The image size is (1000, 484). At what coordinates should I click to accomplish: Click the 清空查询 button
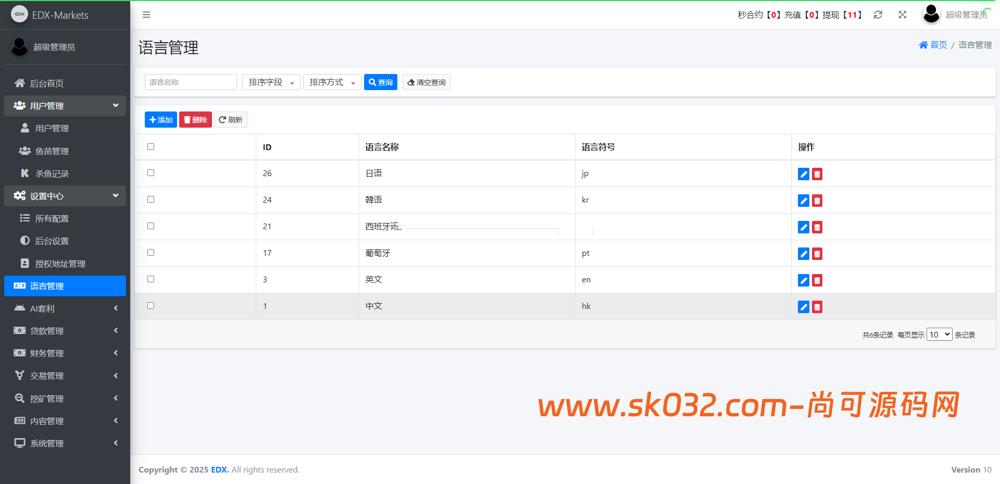click(x=426, y=82)
